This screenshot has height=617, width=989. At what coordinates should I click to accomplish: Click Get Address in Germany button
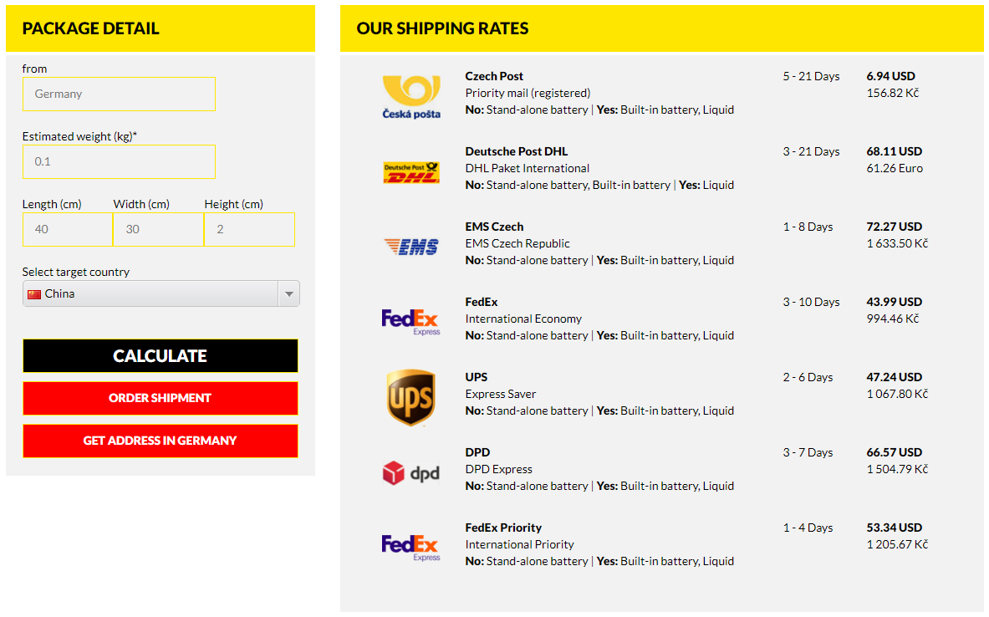click(161, 441)
